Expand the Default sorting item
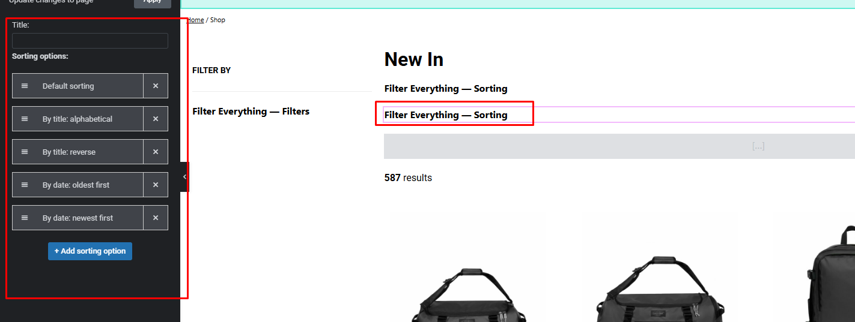Image resolution: width=855 pixels, height=322 pixels. [x=78, y=86]
